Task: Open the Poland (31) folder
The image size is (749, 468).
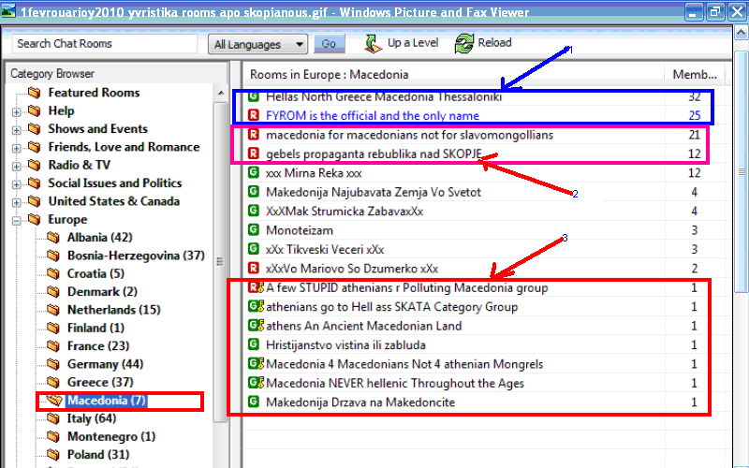Action: pyautogui.click(x=98, y=456)
